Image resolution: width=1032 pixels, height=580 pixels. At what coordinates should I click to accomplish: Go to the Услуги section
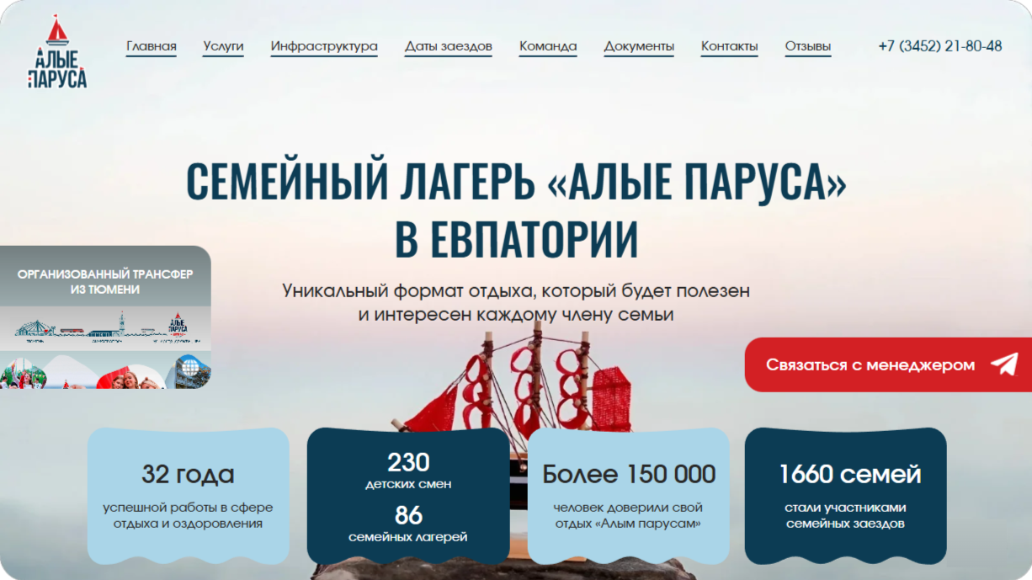[x=223, y=46]
